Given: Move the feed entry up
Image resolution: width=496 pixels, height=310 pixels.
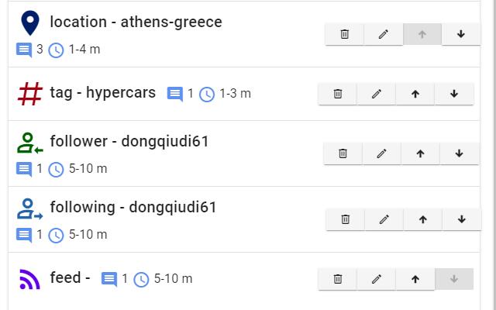Looking at the screenshot, I should (415, 279).
